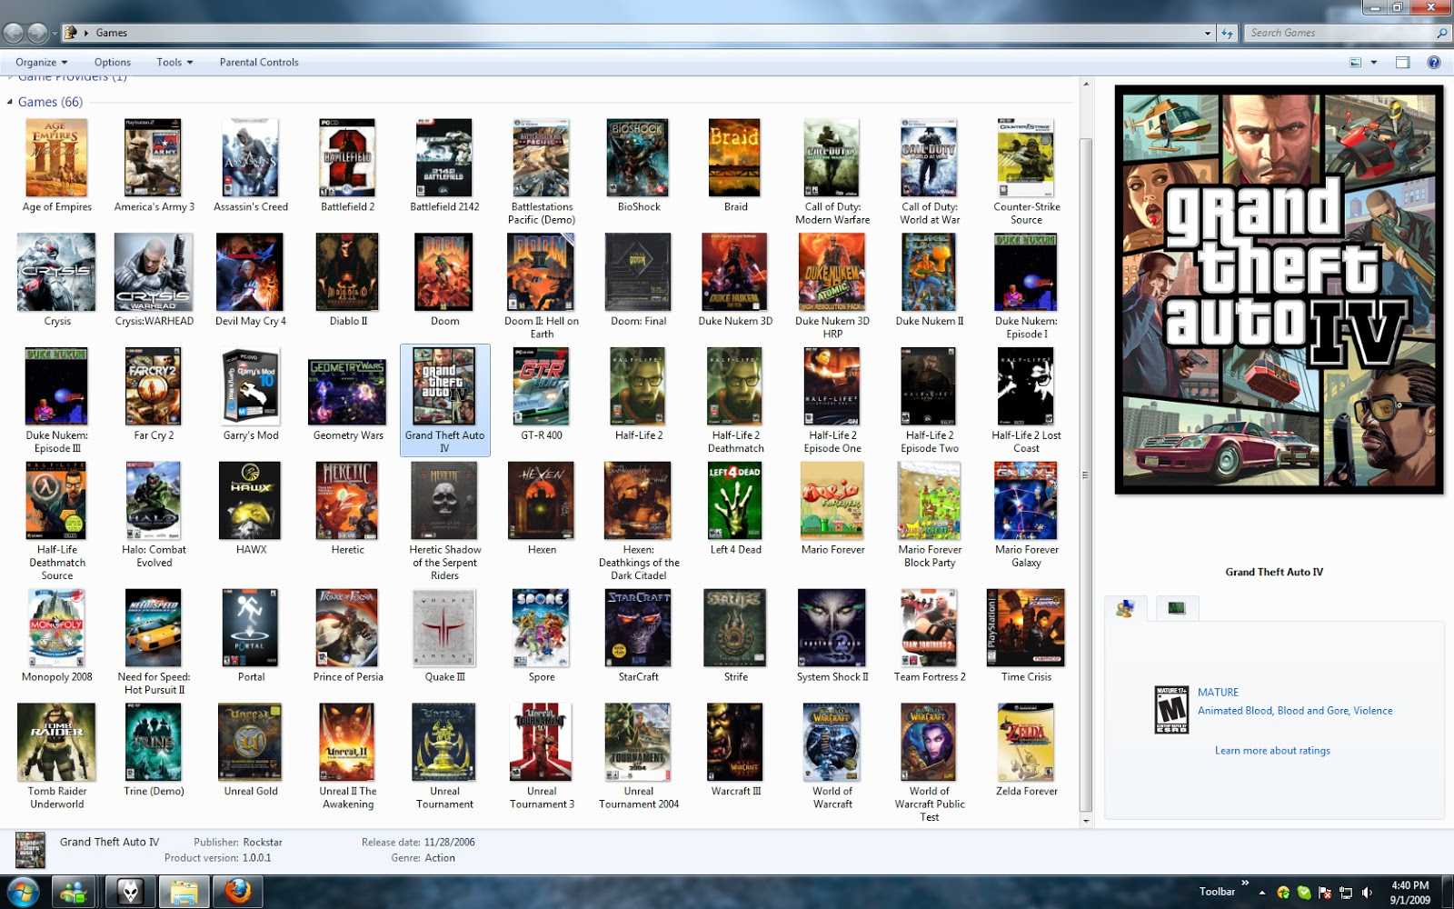This screenshot has width=1454, height=909.
Task: Select the Crysis:WARHEAD game icon
Action: click(154, 273)
